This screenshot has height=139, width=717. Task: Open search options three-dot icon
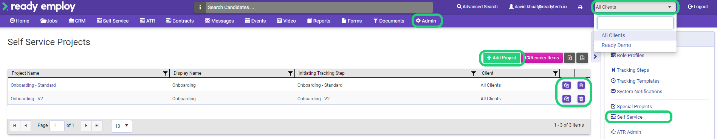click(x=200, y=7)
